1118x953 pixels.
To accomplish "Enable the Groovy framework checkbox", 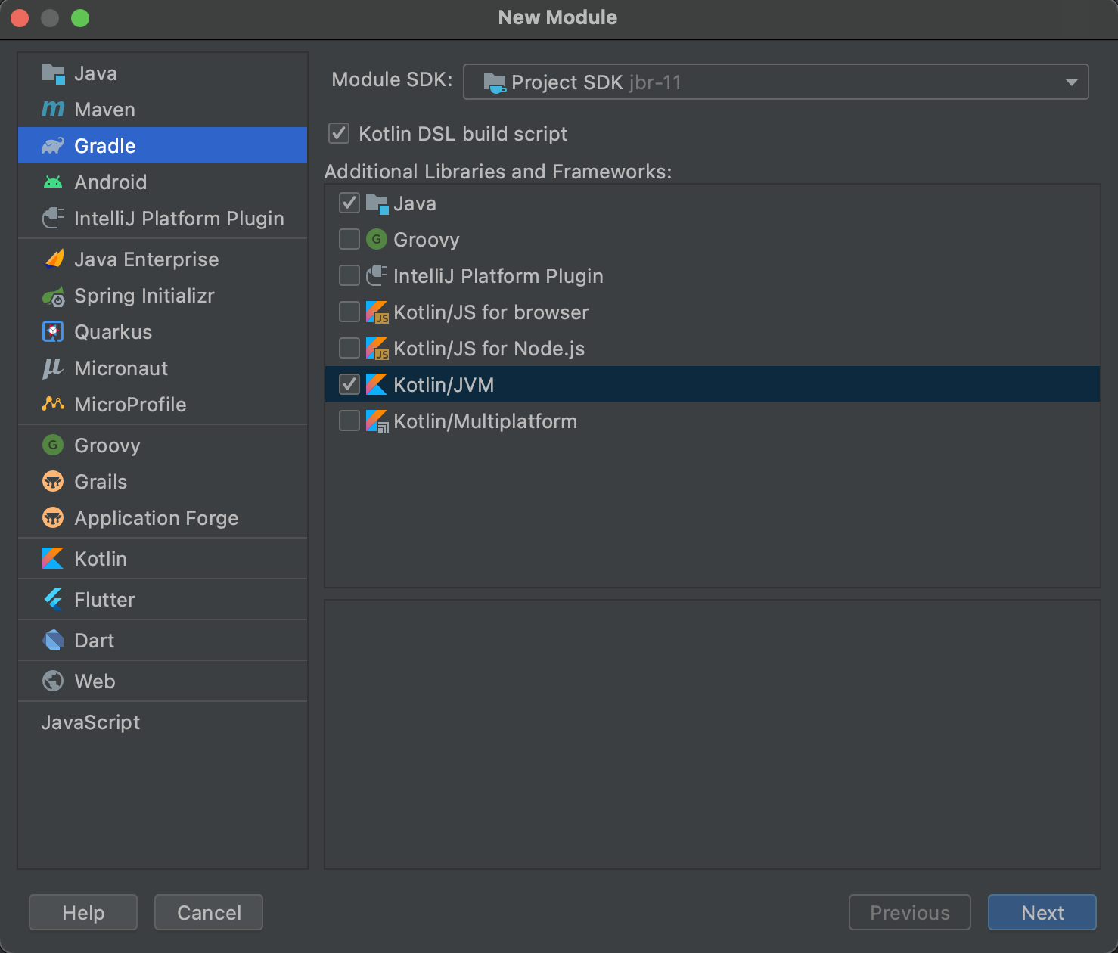I will (x=349, y=240).
